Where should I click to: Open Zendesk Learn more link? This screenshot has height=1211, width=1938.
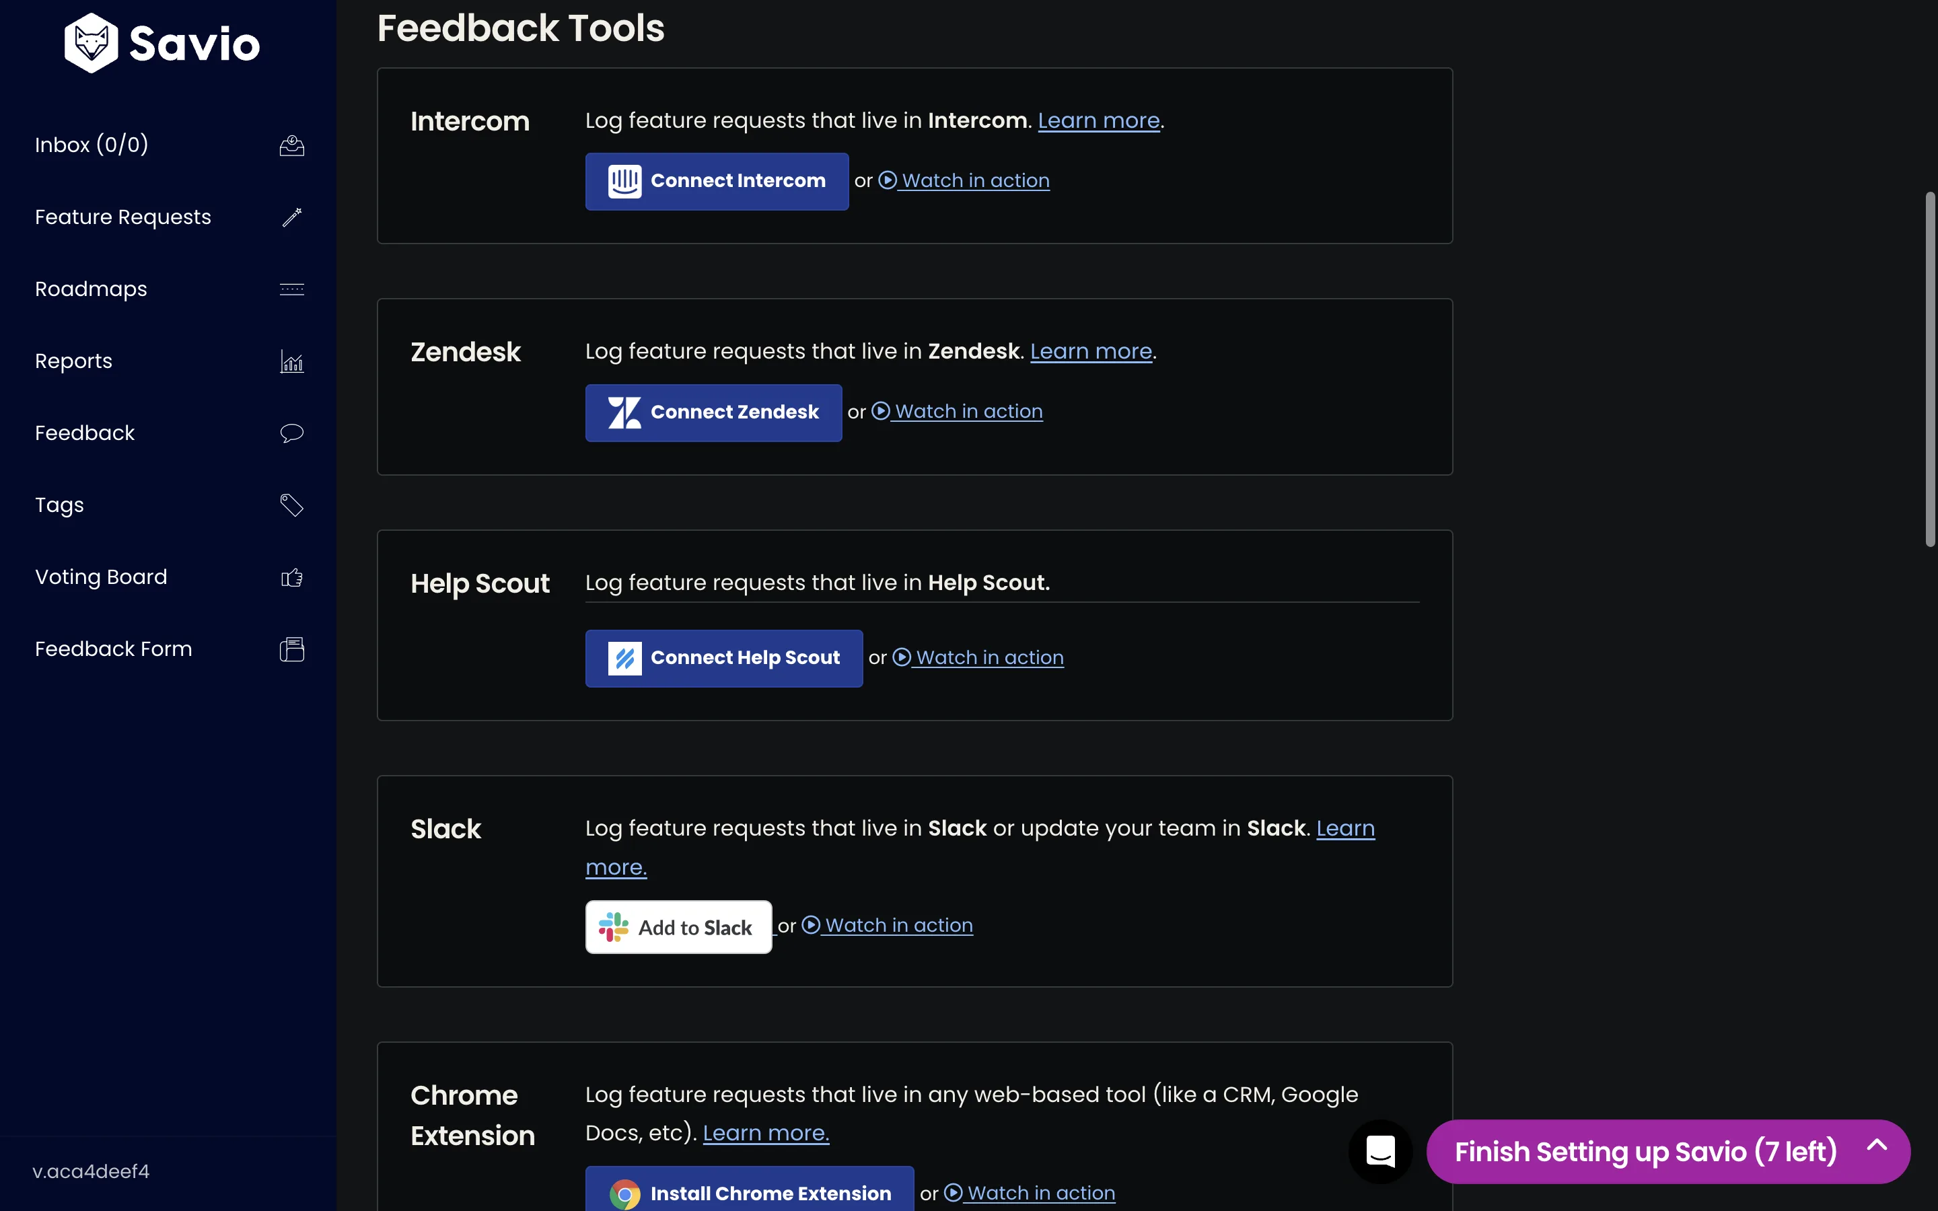(x=1091, y=352)
